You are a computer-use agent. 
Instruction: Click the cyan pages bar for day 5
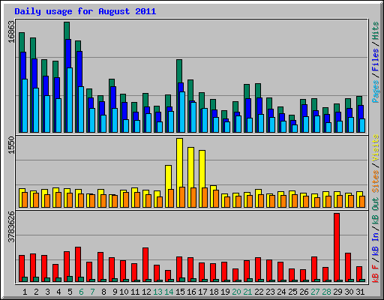click(x=70, y=100)
